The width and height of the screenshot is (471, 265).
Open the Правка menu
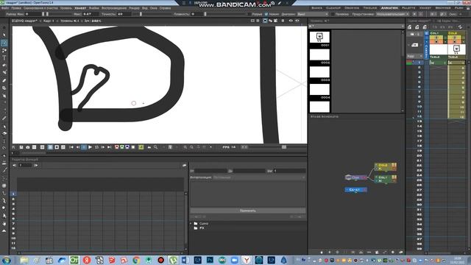click(16, 8)
